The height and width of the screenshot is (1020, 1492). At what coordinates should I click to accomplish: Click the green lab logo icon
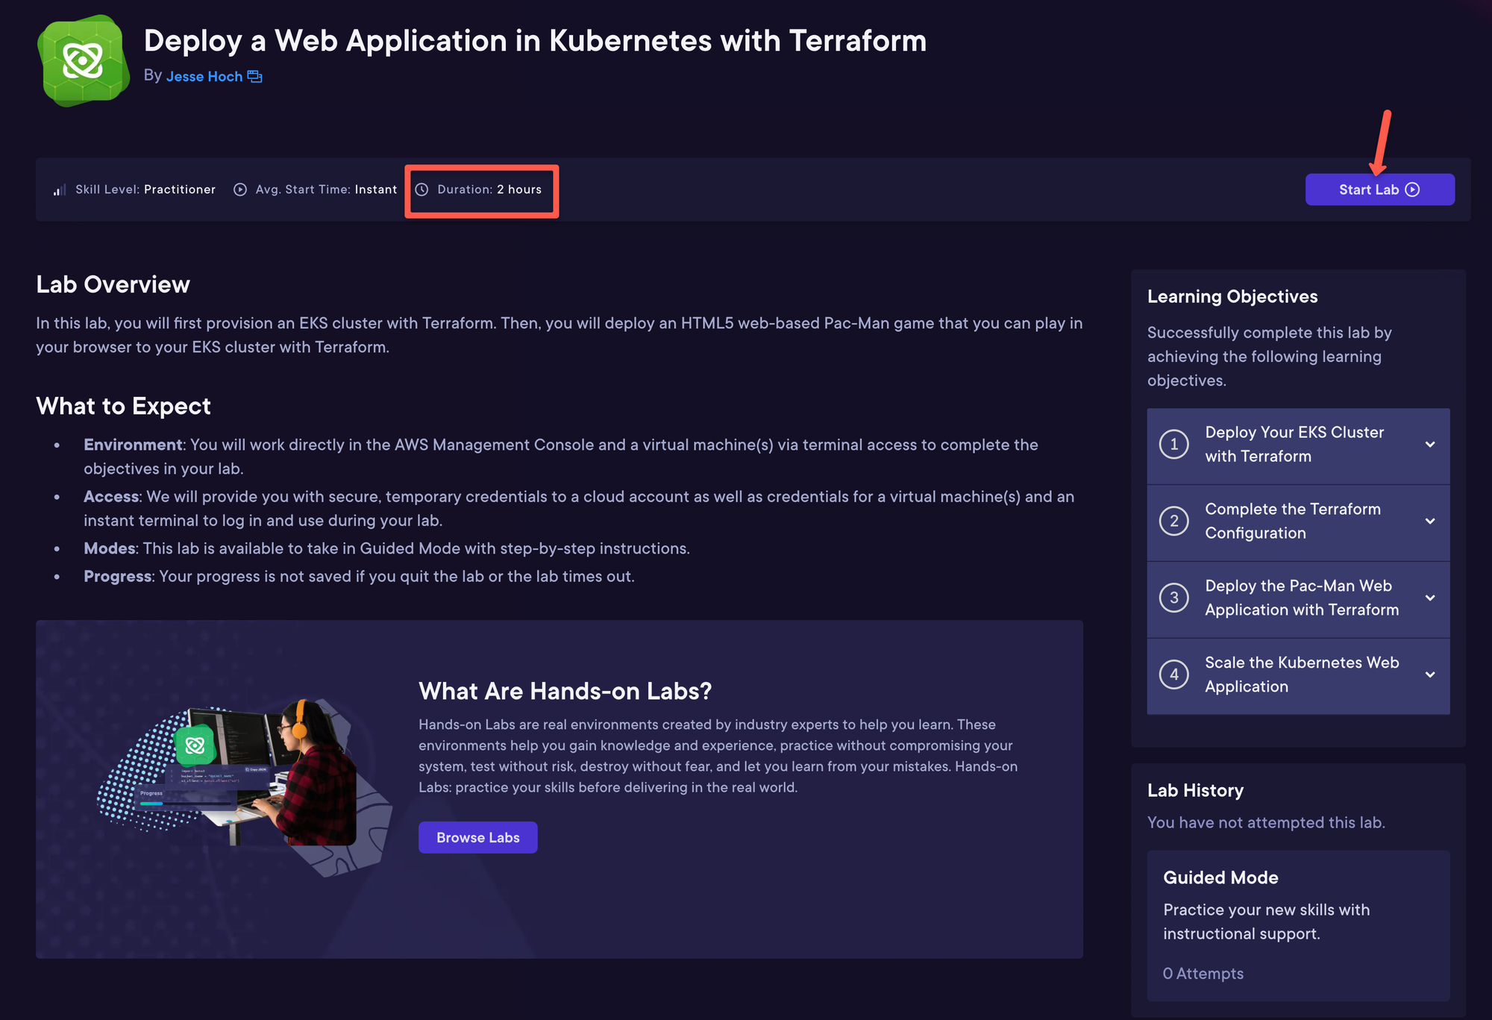pyautogui.click(x=83, y=60)
